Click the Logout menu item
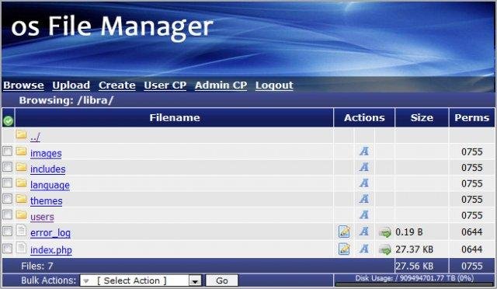 (274, 85)
